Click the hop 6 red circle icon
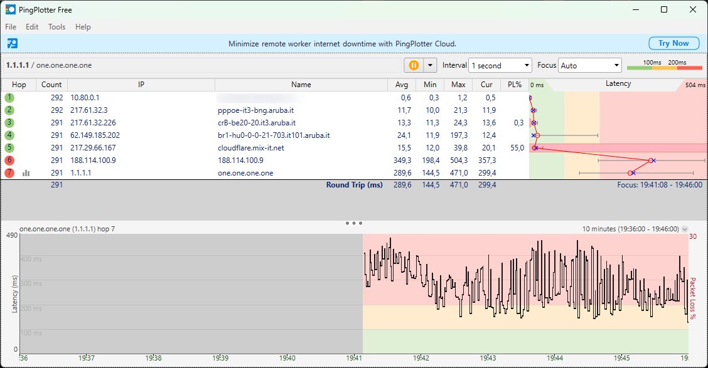708x368 pixels. tap(9, 160)
